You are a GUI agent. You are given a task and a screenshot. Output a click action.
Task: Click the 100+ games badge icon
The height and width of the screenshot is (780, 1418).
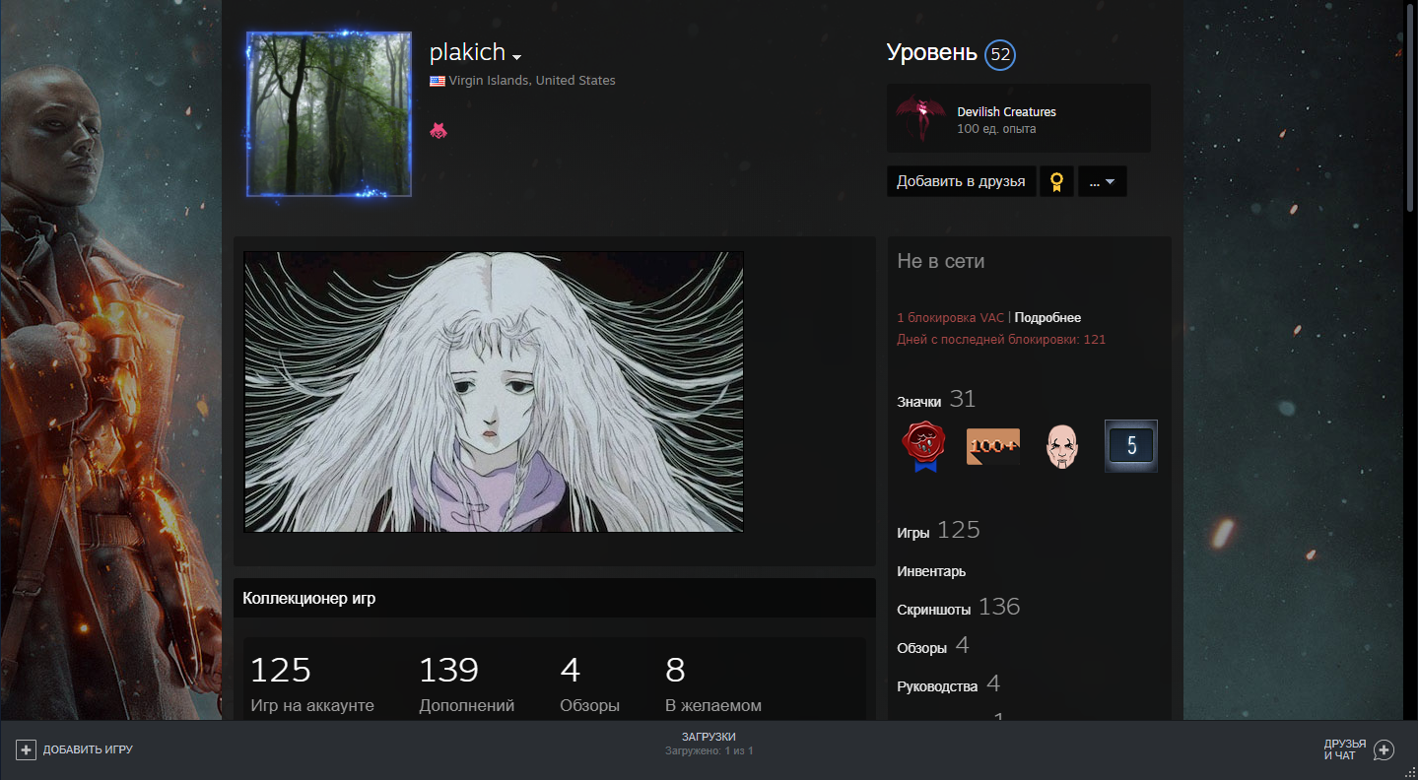(993, 446)
